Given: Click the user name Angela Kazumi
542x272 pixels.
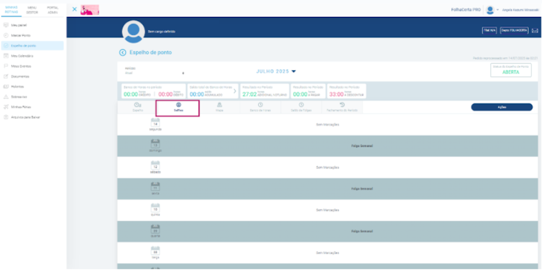Looking at the screenshot, I should tap(520, 10).
